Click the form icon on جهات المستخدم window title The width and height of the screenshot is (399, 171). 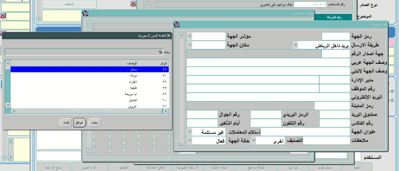tap(86, 13)
